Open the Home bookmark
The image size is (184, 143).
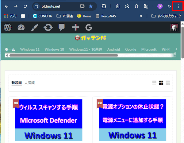[84, 16]
